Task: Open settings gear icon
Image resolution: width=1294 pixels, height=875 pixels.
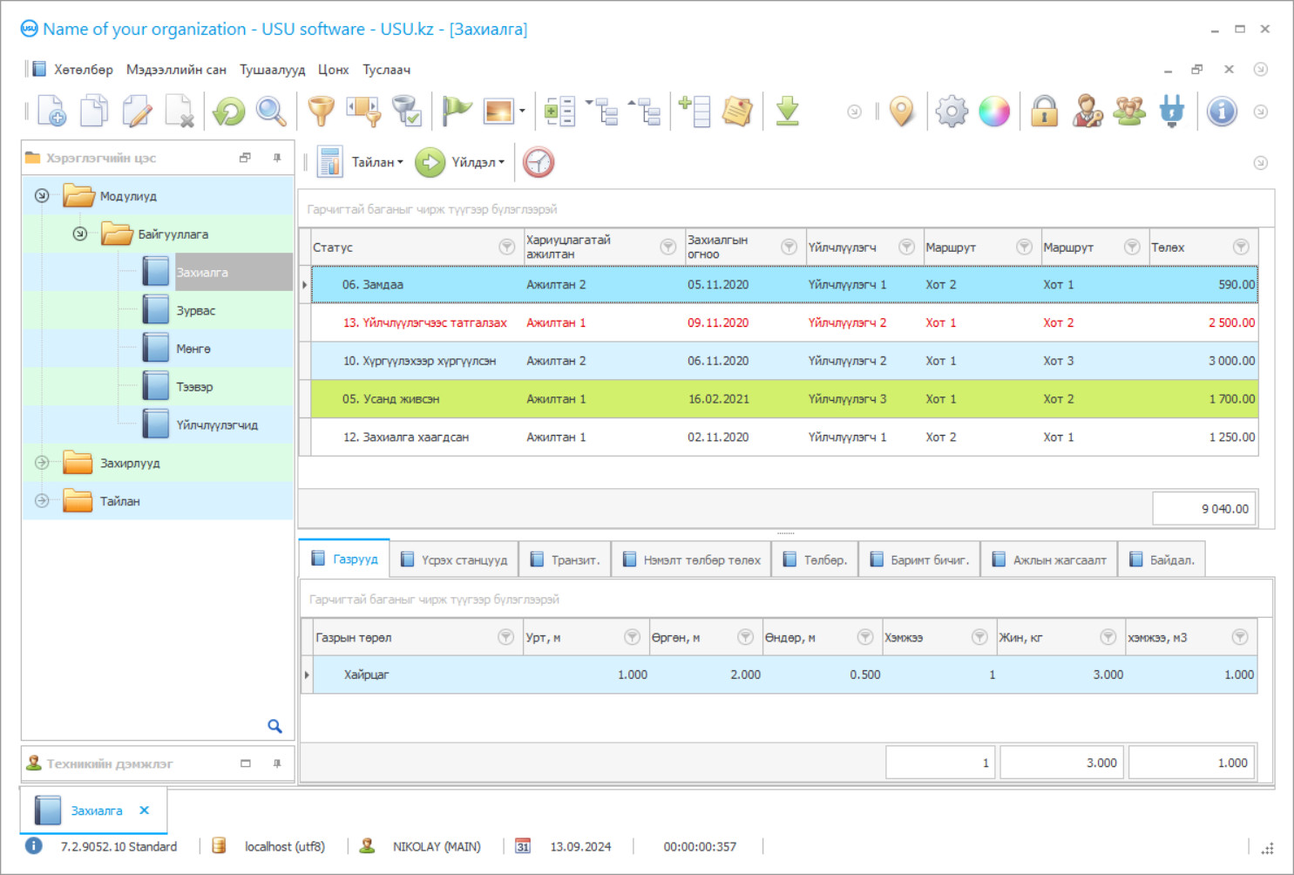Action: tap(952, 112)
